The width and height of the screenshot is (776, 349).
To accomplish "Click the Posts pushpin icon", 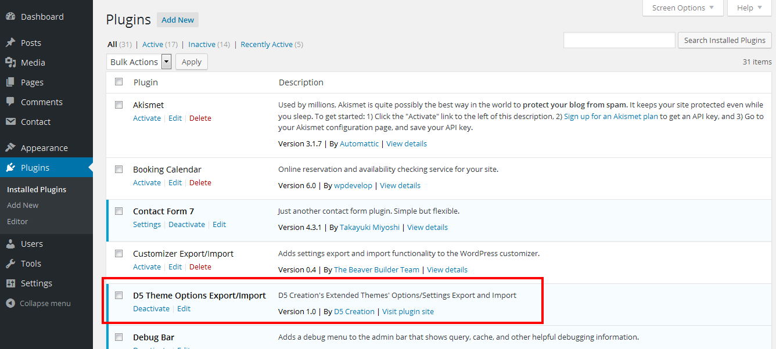I will click(10, 42).
